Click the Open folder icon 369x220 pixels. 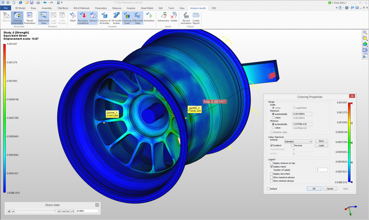27,2
